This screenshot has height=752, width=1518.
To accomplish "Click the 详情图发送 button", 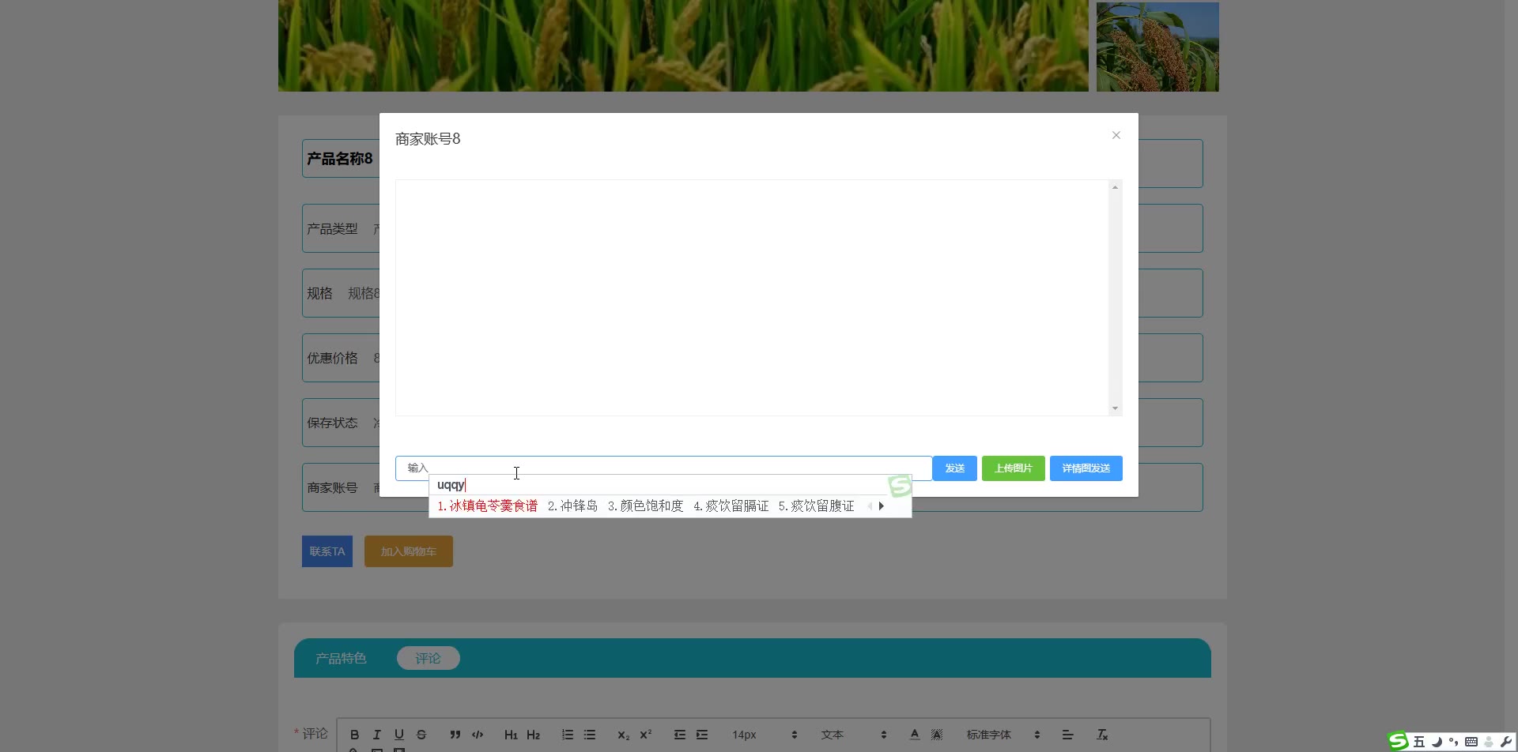I will [x=1086, y=468].
